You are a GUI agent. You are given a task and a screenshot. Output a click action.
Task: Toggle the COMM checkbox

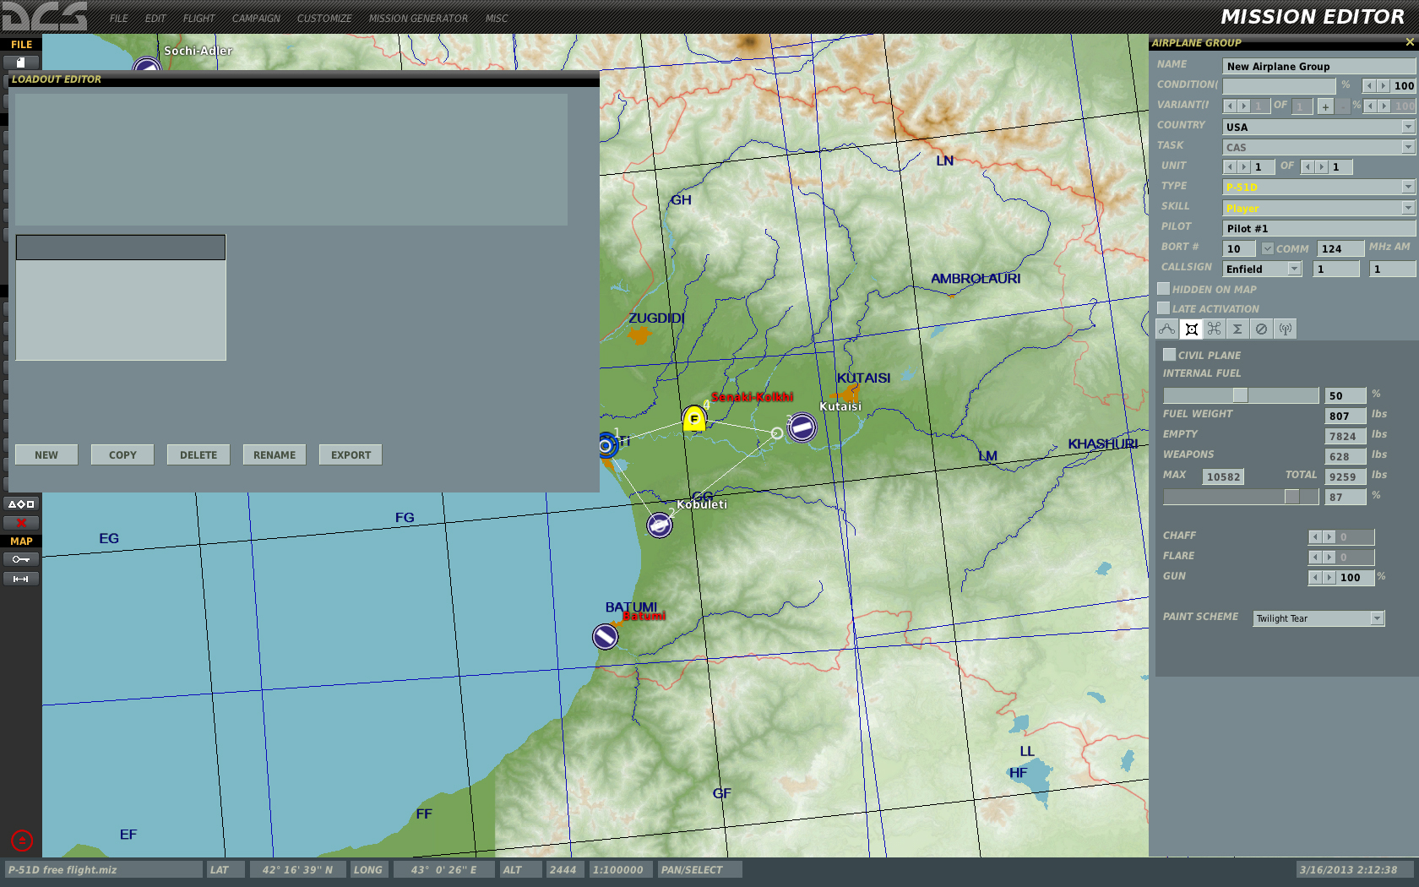(x=1268, y=248)
